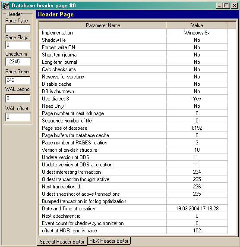Image resolution: width=240 pixels, height=247 pixels.
Task: Minimize the Database header page window
Action: tap(219, 6)
